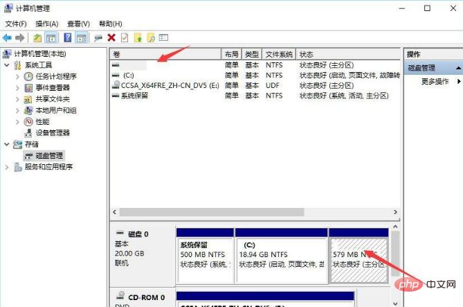Sort by the 状态 column header
The width and height of the screenshot is (463, 307).
click(348, 55)
